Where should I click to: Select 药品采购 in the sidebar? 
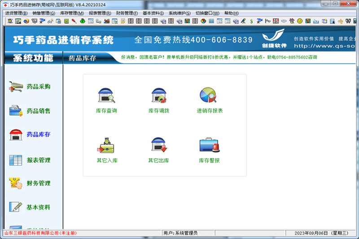pos(30,87)
